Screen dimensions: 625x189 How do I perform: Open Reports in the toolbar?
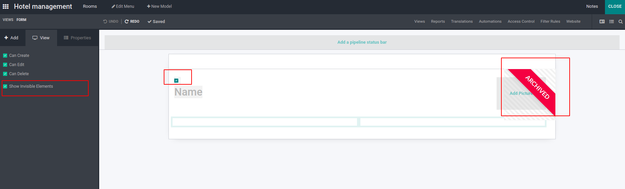(x=438, y=21)
